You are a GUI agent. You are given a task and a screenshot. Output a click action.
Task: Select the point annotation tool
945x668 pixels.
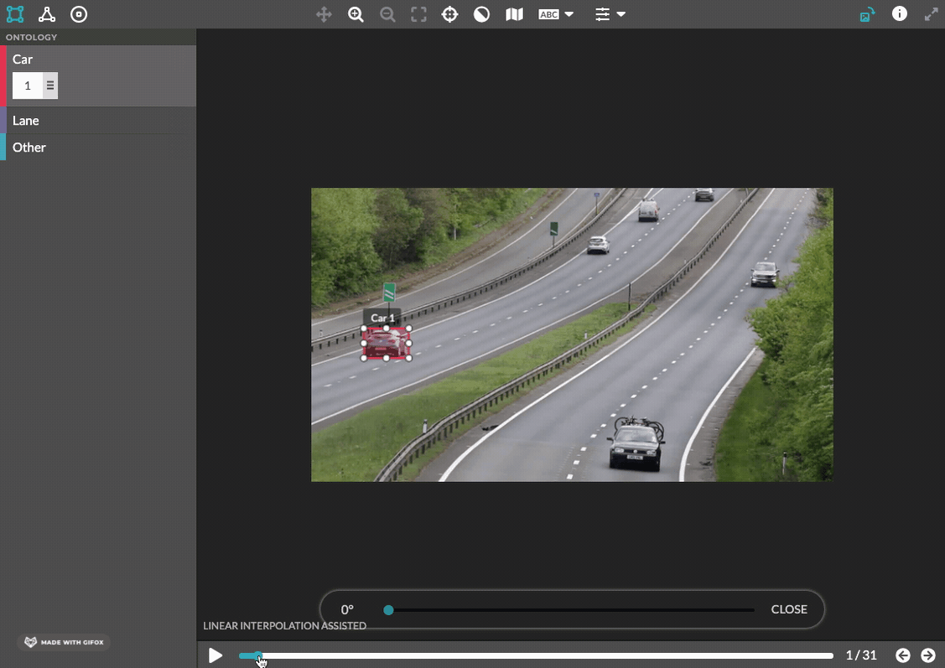(x=79, y=14)
